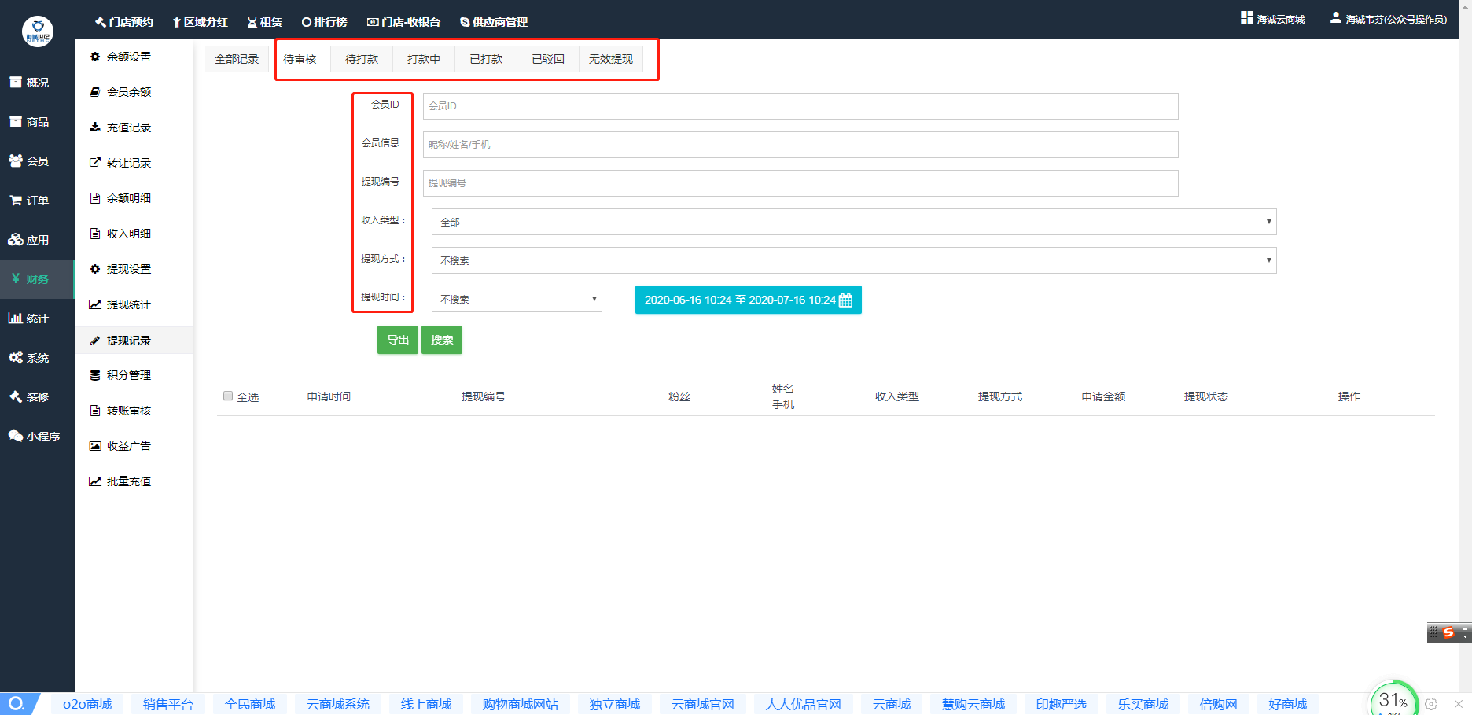The height and width of the screenshot is (715, 1472).
Task: Open 云商城系统 bottom link
Action: tap(338, 704)
